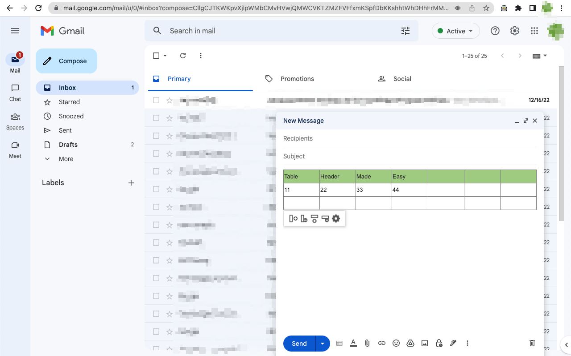Open the emoji picker in the compose toolbar

(396, 343)
